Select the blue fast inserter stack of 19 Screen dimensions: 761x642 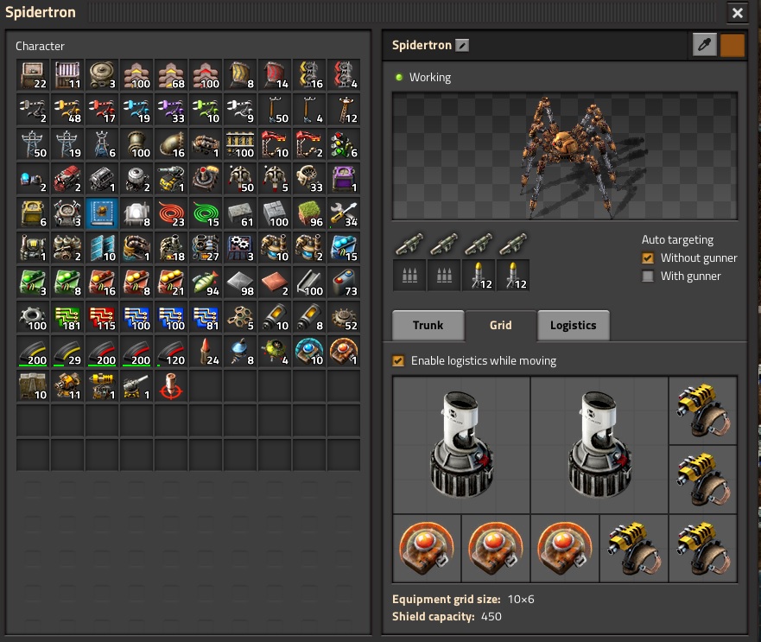click(136, 109)
